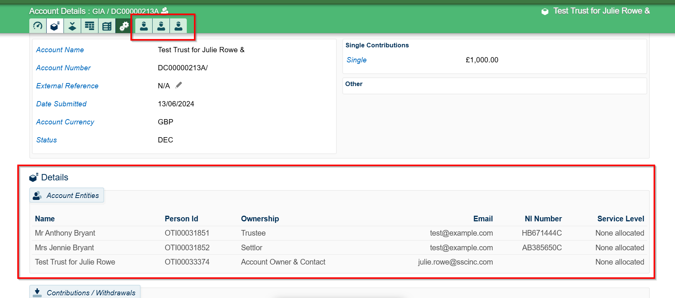Click Anthony Bryant's test@example.com email

461,233
